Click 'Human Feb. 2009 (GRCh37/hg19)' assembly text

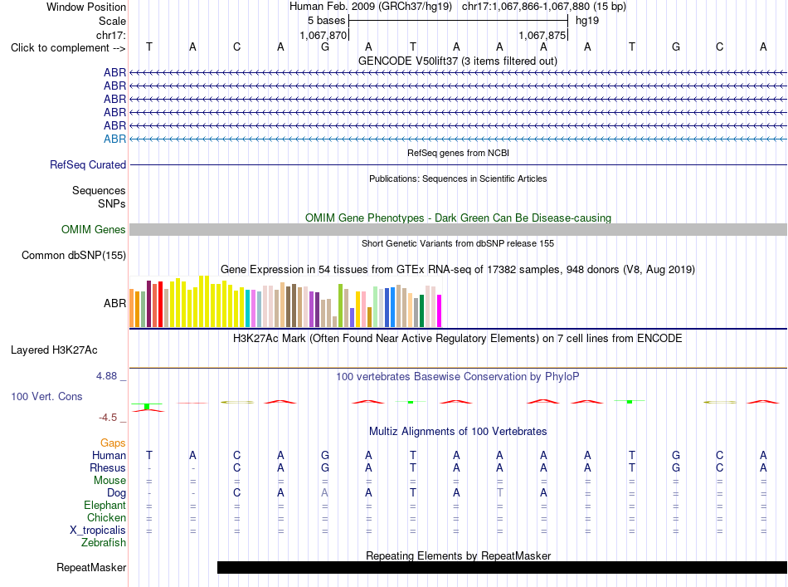(x=371, y=7)
